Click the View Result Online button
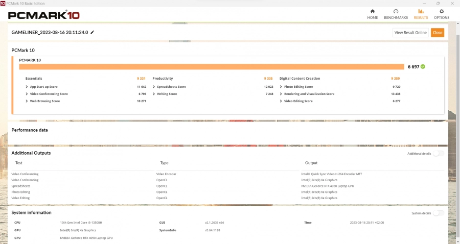This screenshot has height=244, width=460. [410, 33]
